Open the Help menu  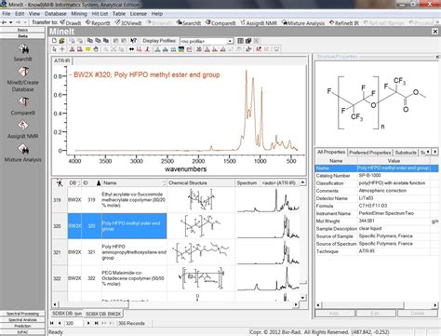tap(157, 14)
